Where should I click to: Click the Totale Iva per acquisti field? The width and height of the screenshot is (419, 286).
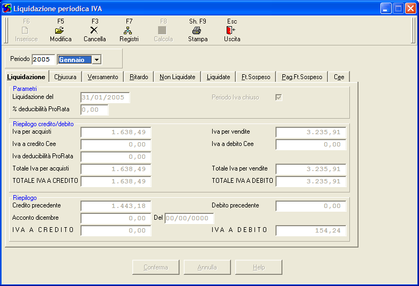point(116,169)
